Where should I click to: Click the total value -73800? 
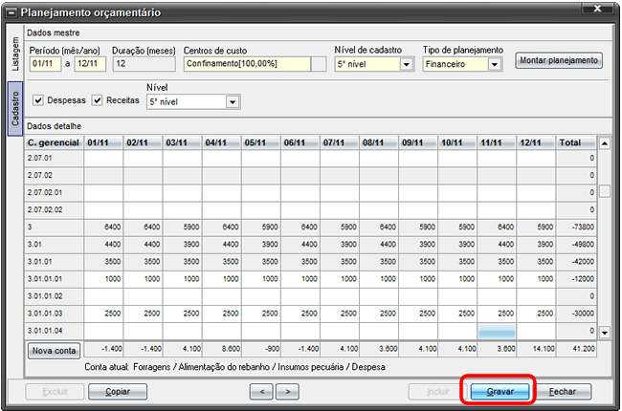pos(583,227)
